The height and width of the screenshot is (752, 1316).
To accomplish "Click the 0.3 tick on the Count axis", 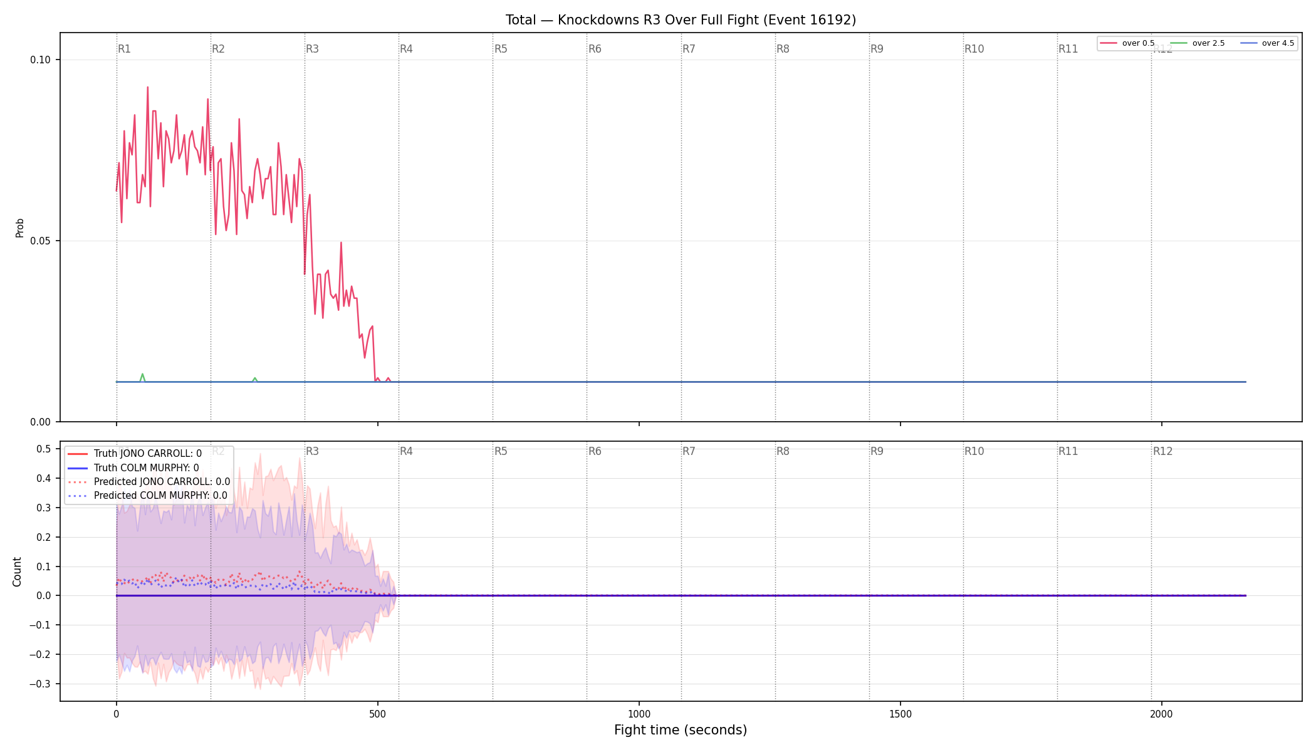I will 44,508.
